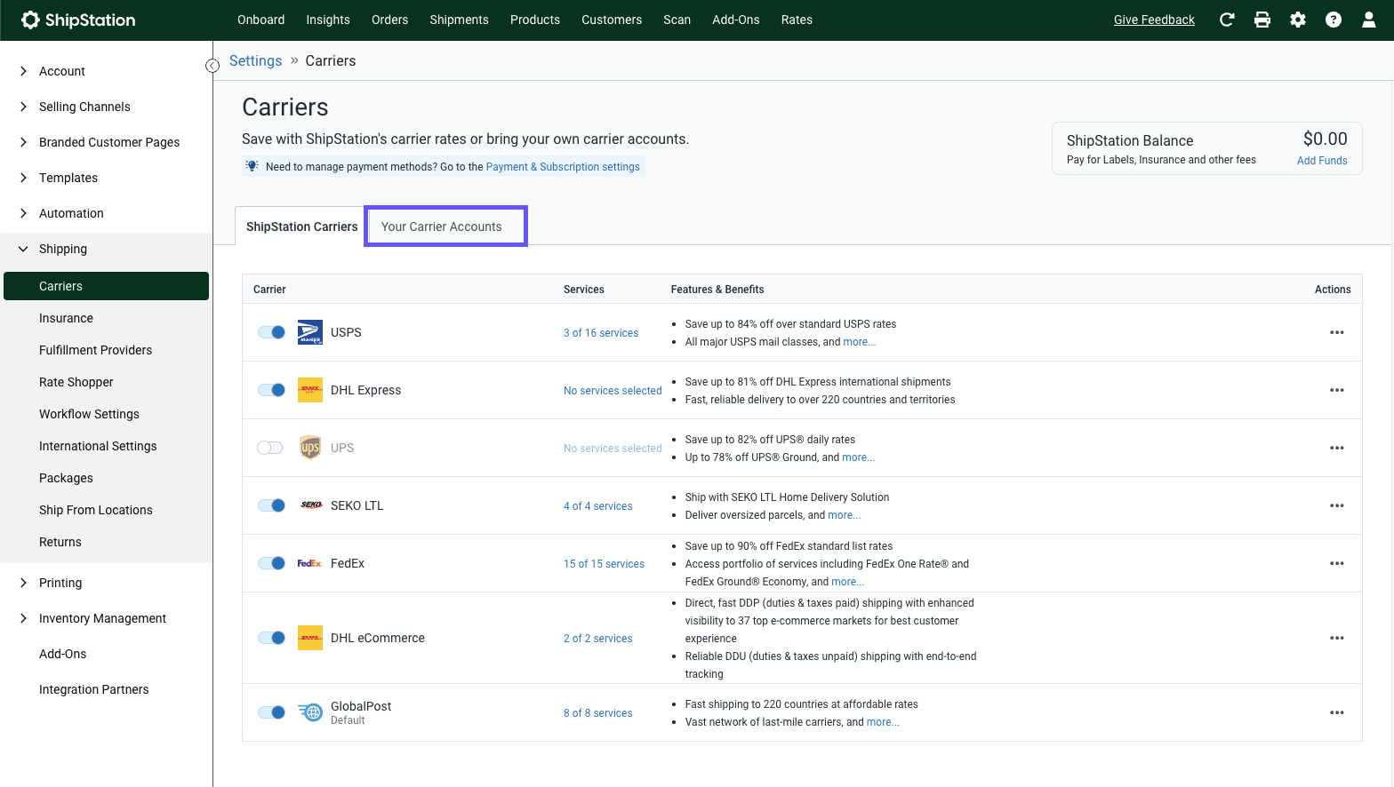This screenshot has height=787, width=1394.
Task: Open Payment & Subscription settings link
Action: [x=563, y=167]
